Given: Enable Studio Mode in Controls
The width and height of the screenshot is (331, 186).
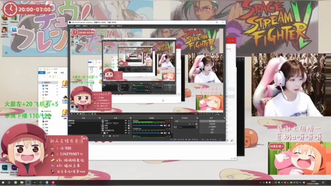Looking at the screenshot, I should click(x=212, y=127).
